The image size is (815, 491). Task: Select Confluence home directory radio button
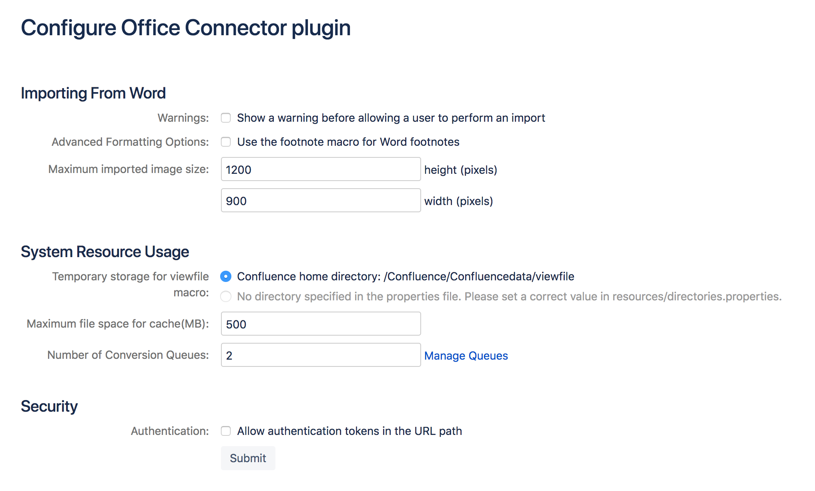[x=226, y=276]
